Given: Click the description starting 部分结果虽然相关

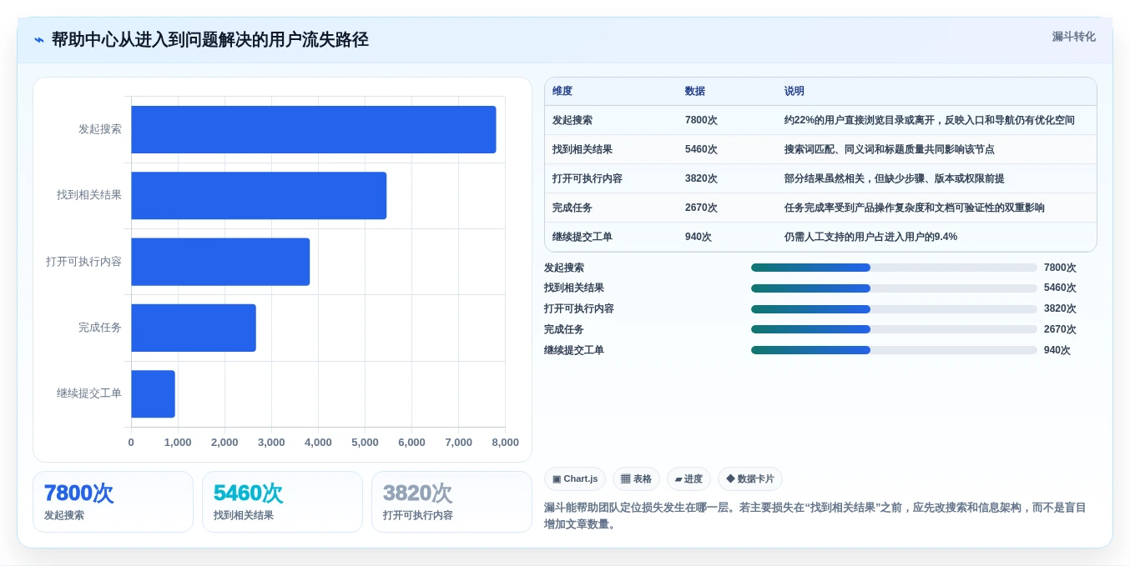Looking at the screenshot, I should point(895,178).
